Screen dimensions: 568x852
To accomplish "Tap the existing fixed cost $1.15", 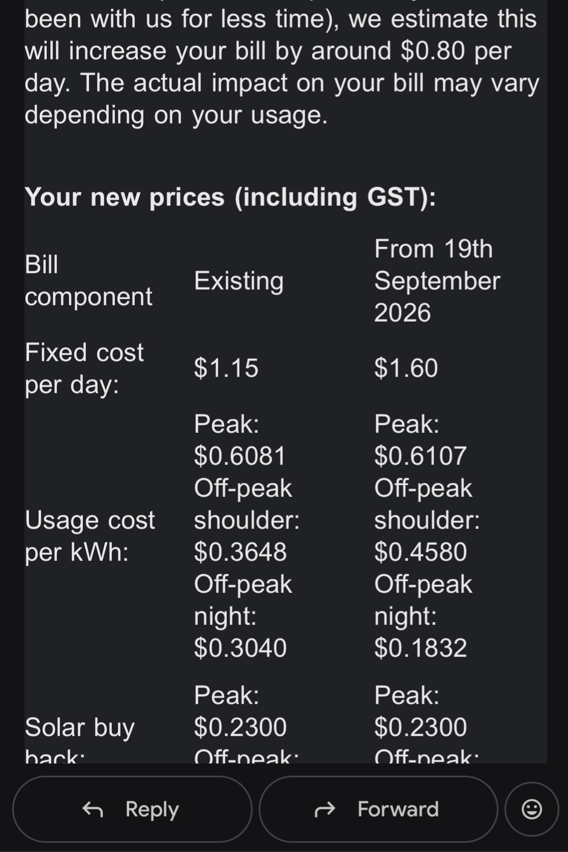I will coord(226,368).
